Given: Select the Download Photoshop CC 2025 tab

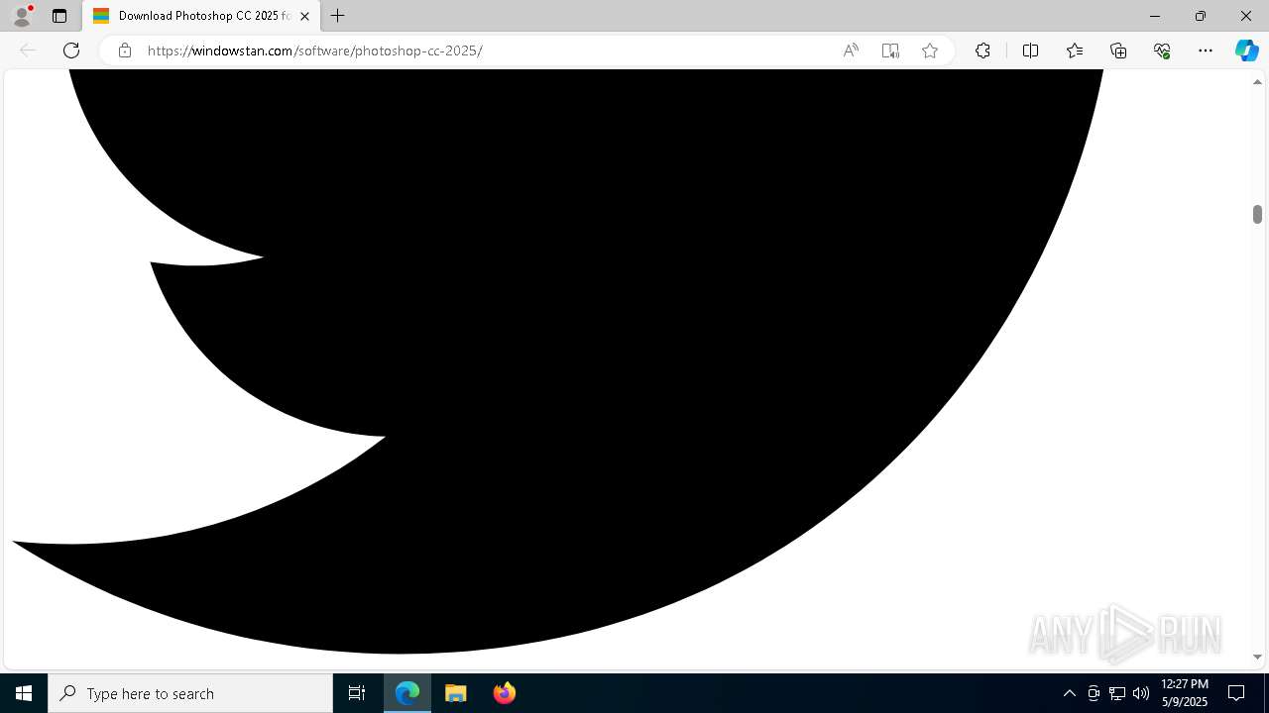Looking at the screenshot, I should 201,16.
